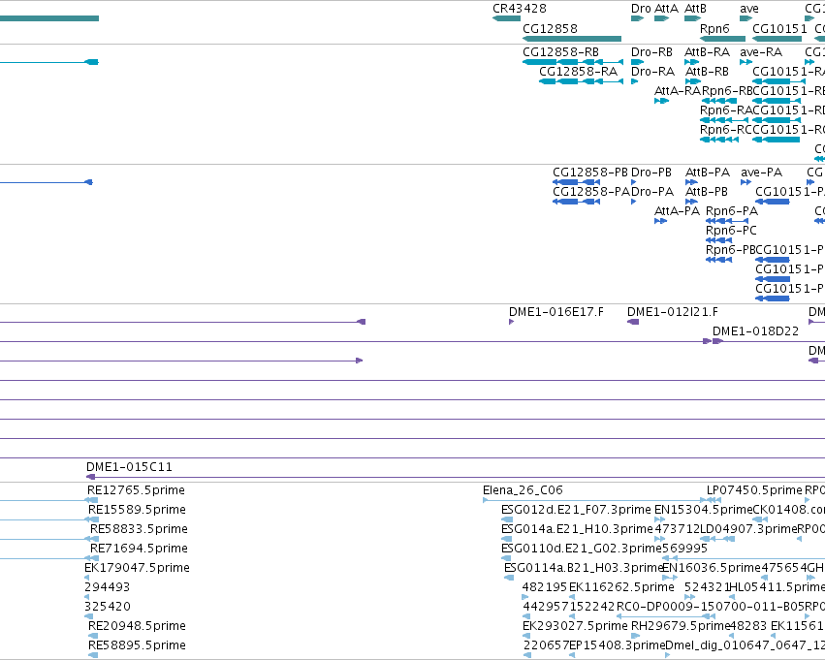Click the ave gene label
825x660 pixels.
click(749, 9)
